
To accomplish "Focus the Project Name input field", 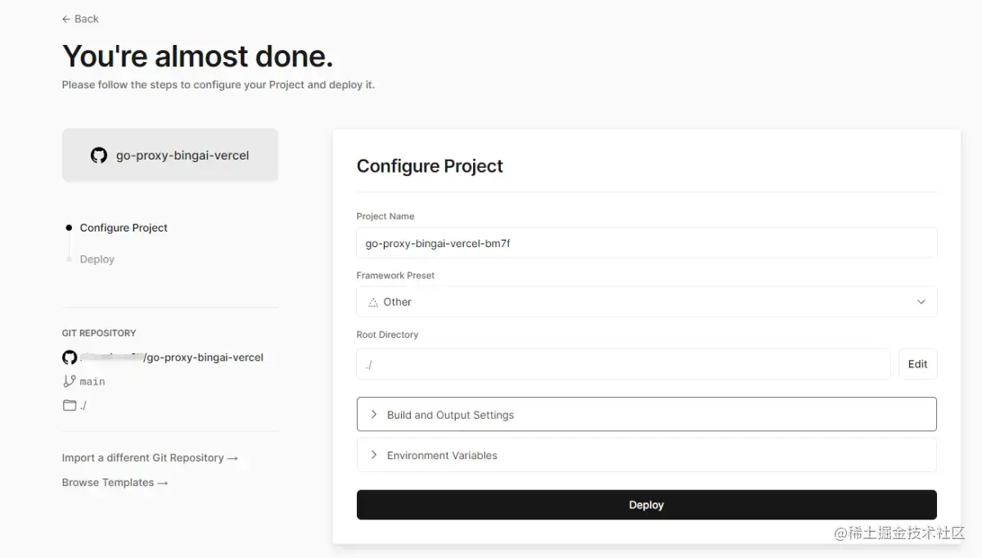I will pyautogui.click(x=646, y=243).
